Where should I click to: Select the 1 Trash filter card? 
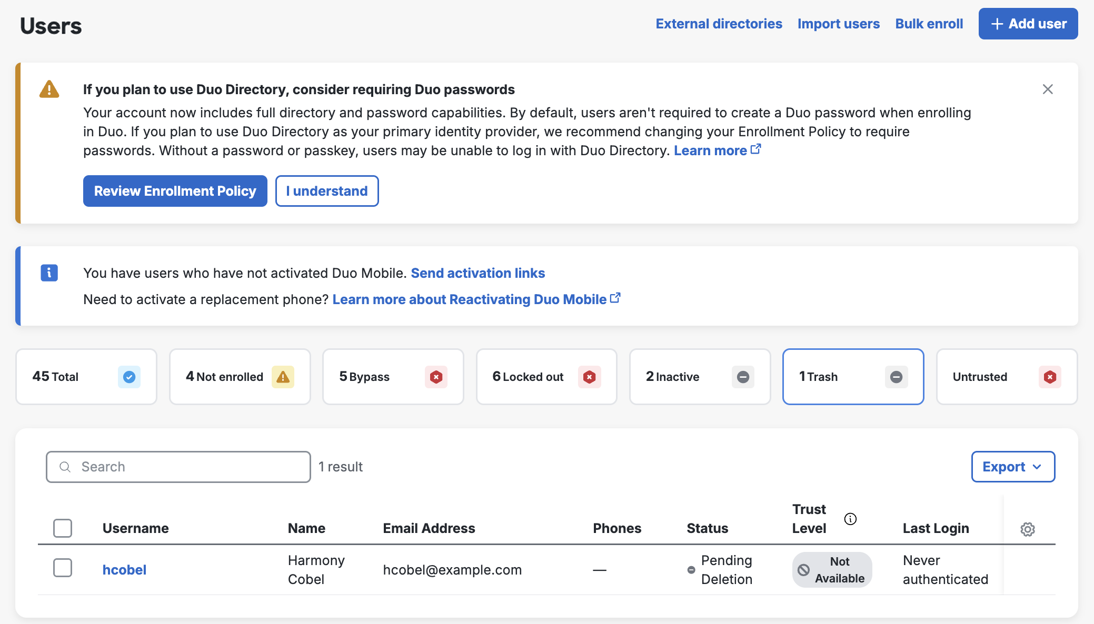[x=853, y=377]
